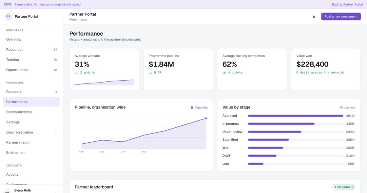
Task: Open Communication in the sidebar
Action: click(x=31, y=112)
